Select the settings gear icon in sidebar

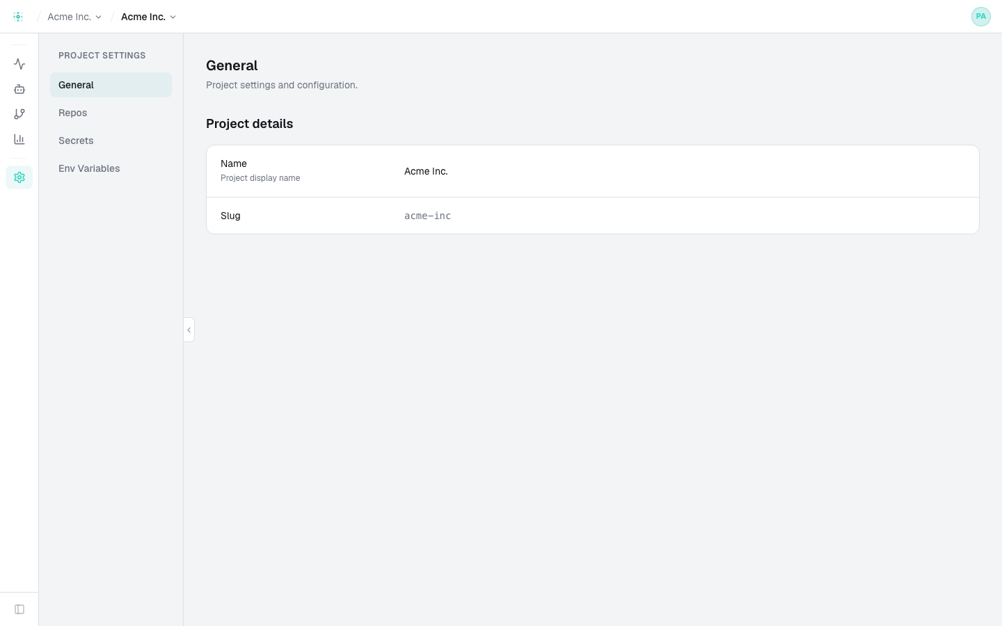19,177
